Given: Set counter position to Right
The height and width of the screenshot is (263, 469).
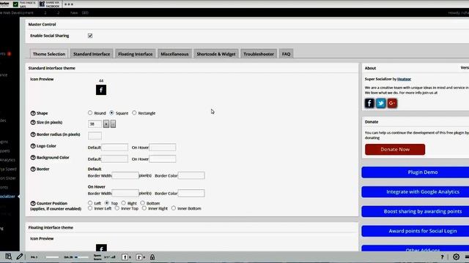Looking at the screenshot, I should [124, 203].
